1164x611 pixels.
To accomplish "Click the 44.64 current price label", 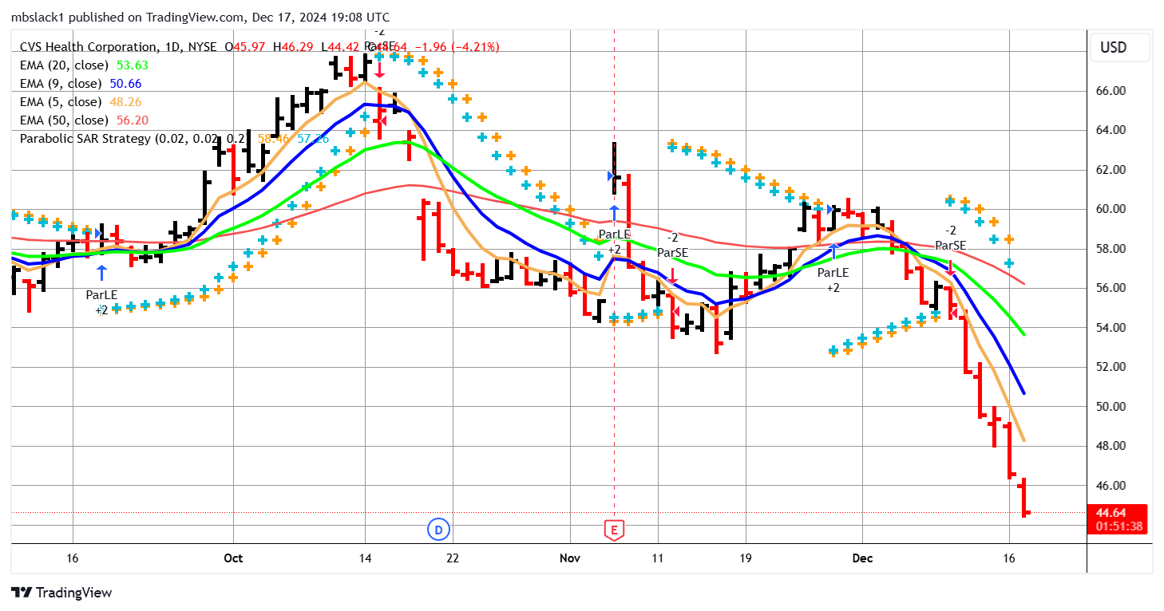I will pos(1115,513).
